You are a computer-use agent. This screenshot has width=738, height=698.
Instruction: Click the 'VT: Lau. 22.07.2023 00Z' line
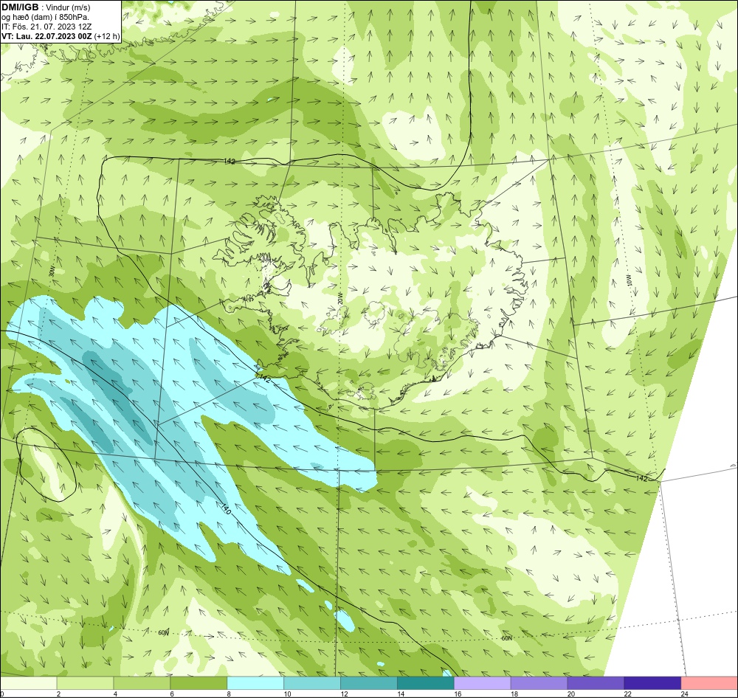pyautogui.click(x=47, y=36)
